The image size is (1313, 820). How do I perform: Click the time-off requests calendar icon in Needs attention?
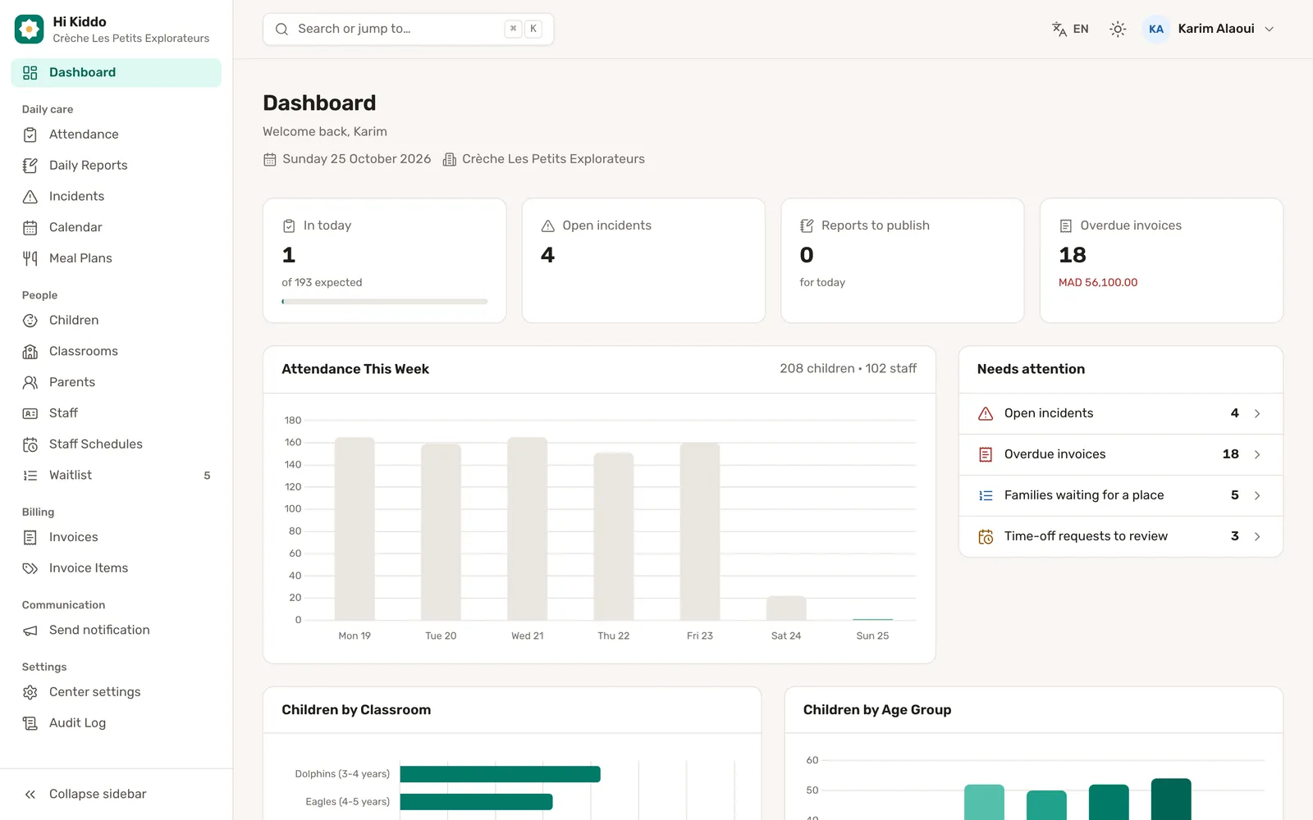[986, 536]
